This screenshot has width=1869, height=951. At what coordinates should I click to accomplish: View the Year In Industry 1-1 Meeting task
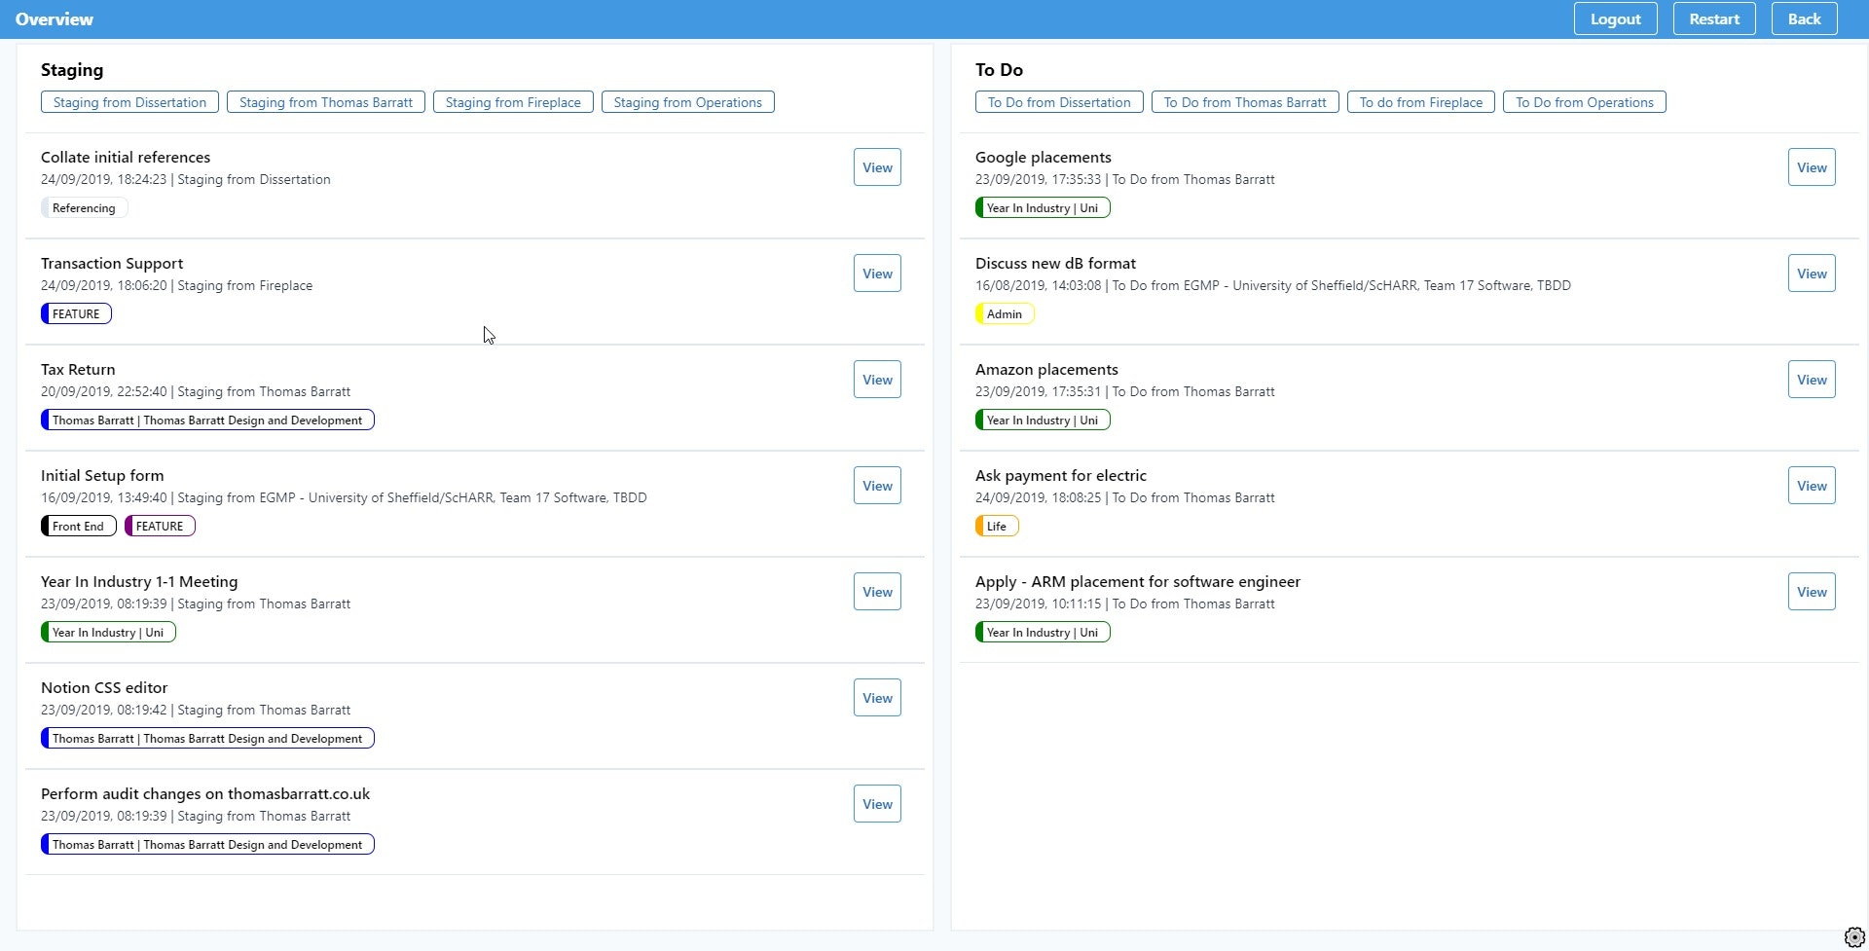pos(877,592)
